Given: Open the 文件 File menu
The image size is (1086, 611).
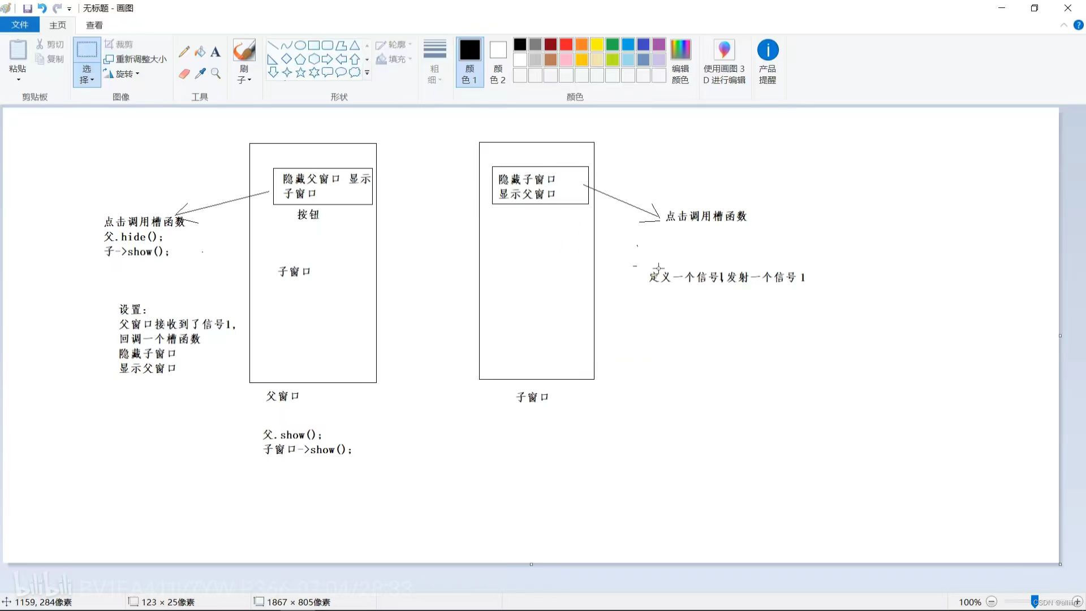Looking at the screenshot, I should [20, 25].
